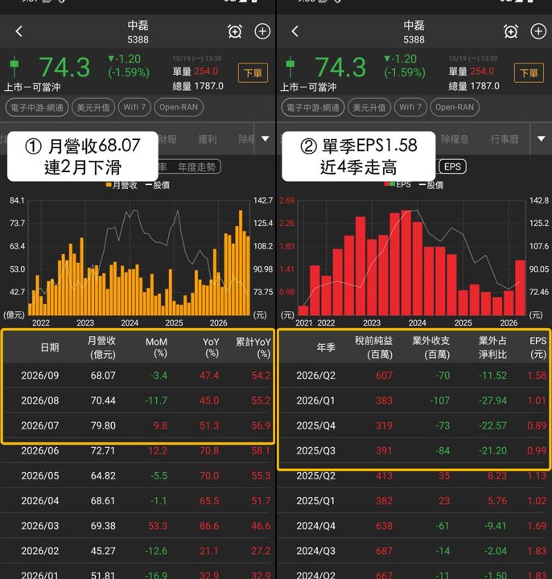Click revenue value 79.80

(x=103, y=425)
